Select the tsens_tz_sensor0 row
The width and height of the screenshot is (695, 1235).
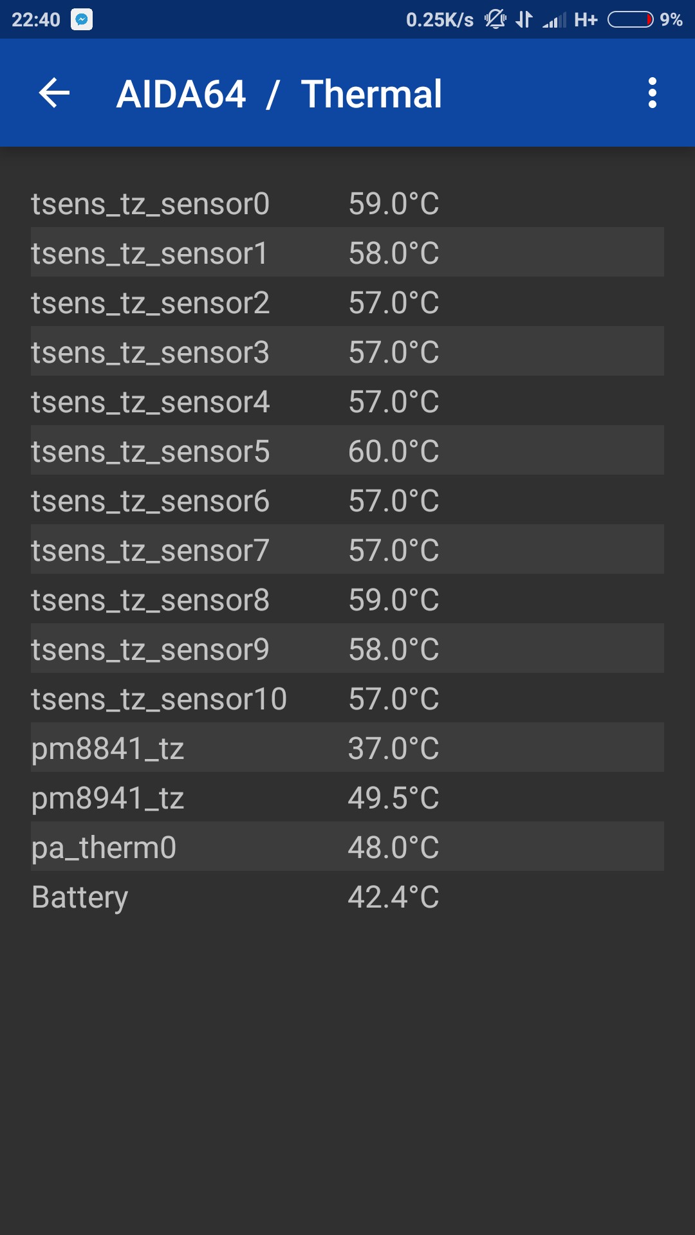click(x=347, y=204)
